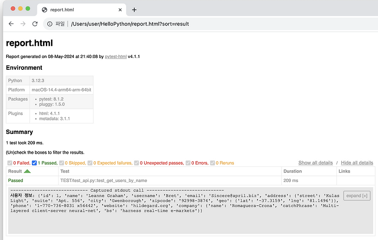The image size is (378, 240).
Task: Click the 0 Failed filter label
Action: (22, 163)
